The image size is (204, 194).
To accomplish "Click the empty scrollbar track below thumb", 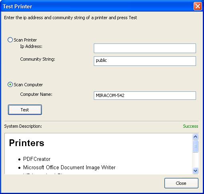I will coord(195,160).
